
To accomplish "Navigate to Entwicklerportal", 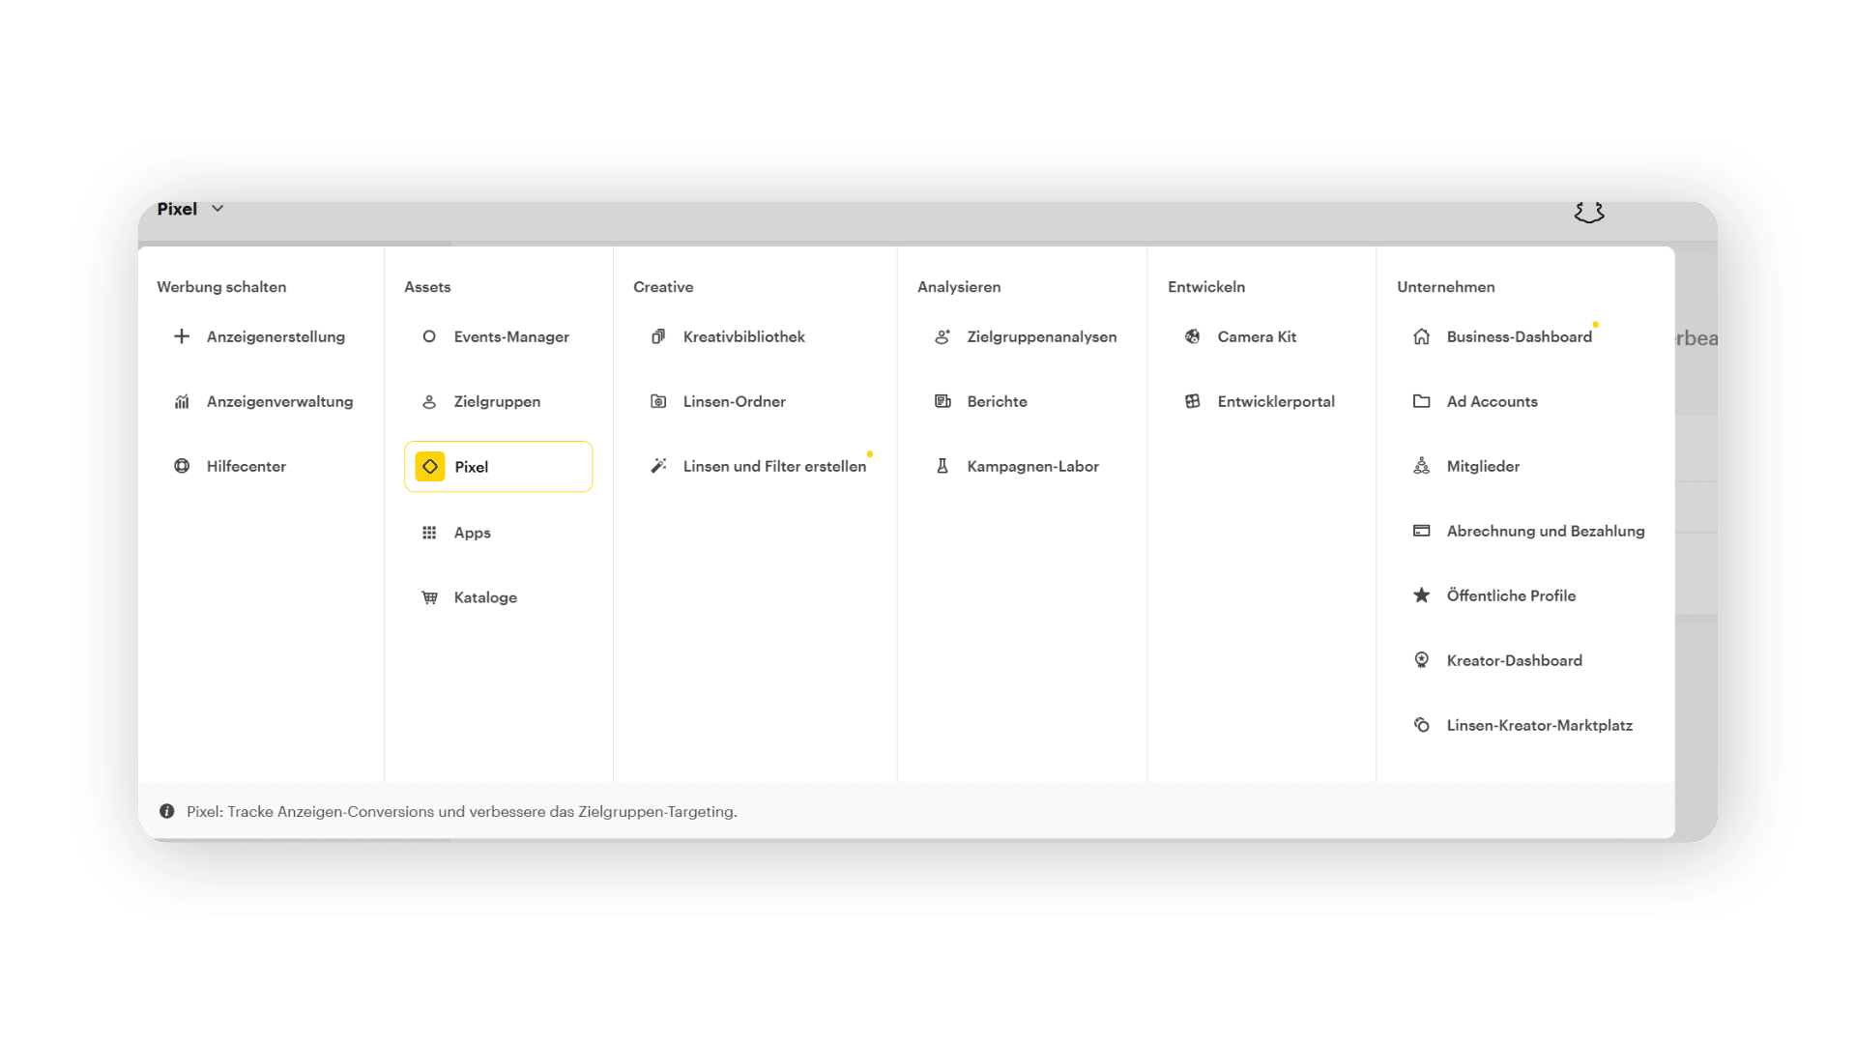I will pos(1275,401).
